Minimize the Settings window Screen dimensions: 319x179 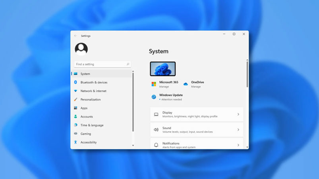[224, 34]
